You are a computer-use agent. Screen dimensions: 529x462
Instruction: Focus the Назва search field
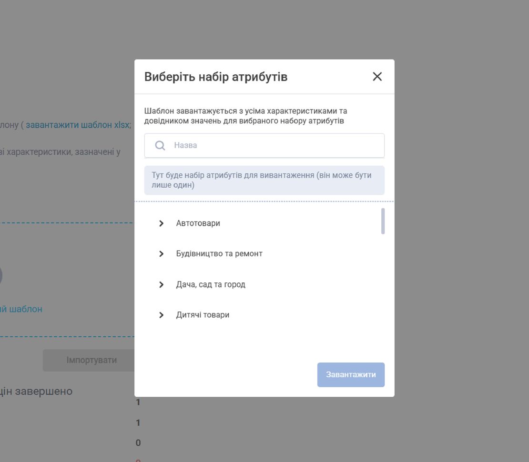(264, 145)
